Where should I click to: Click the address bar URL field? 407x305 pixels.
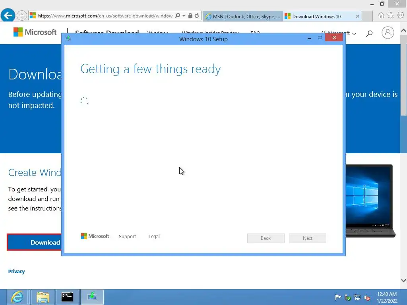click(105, 16)
